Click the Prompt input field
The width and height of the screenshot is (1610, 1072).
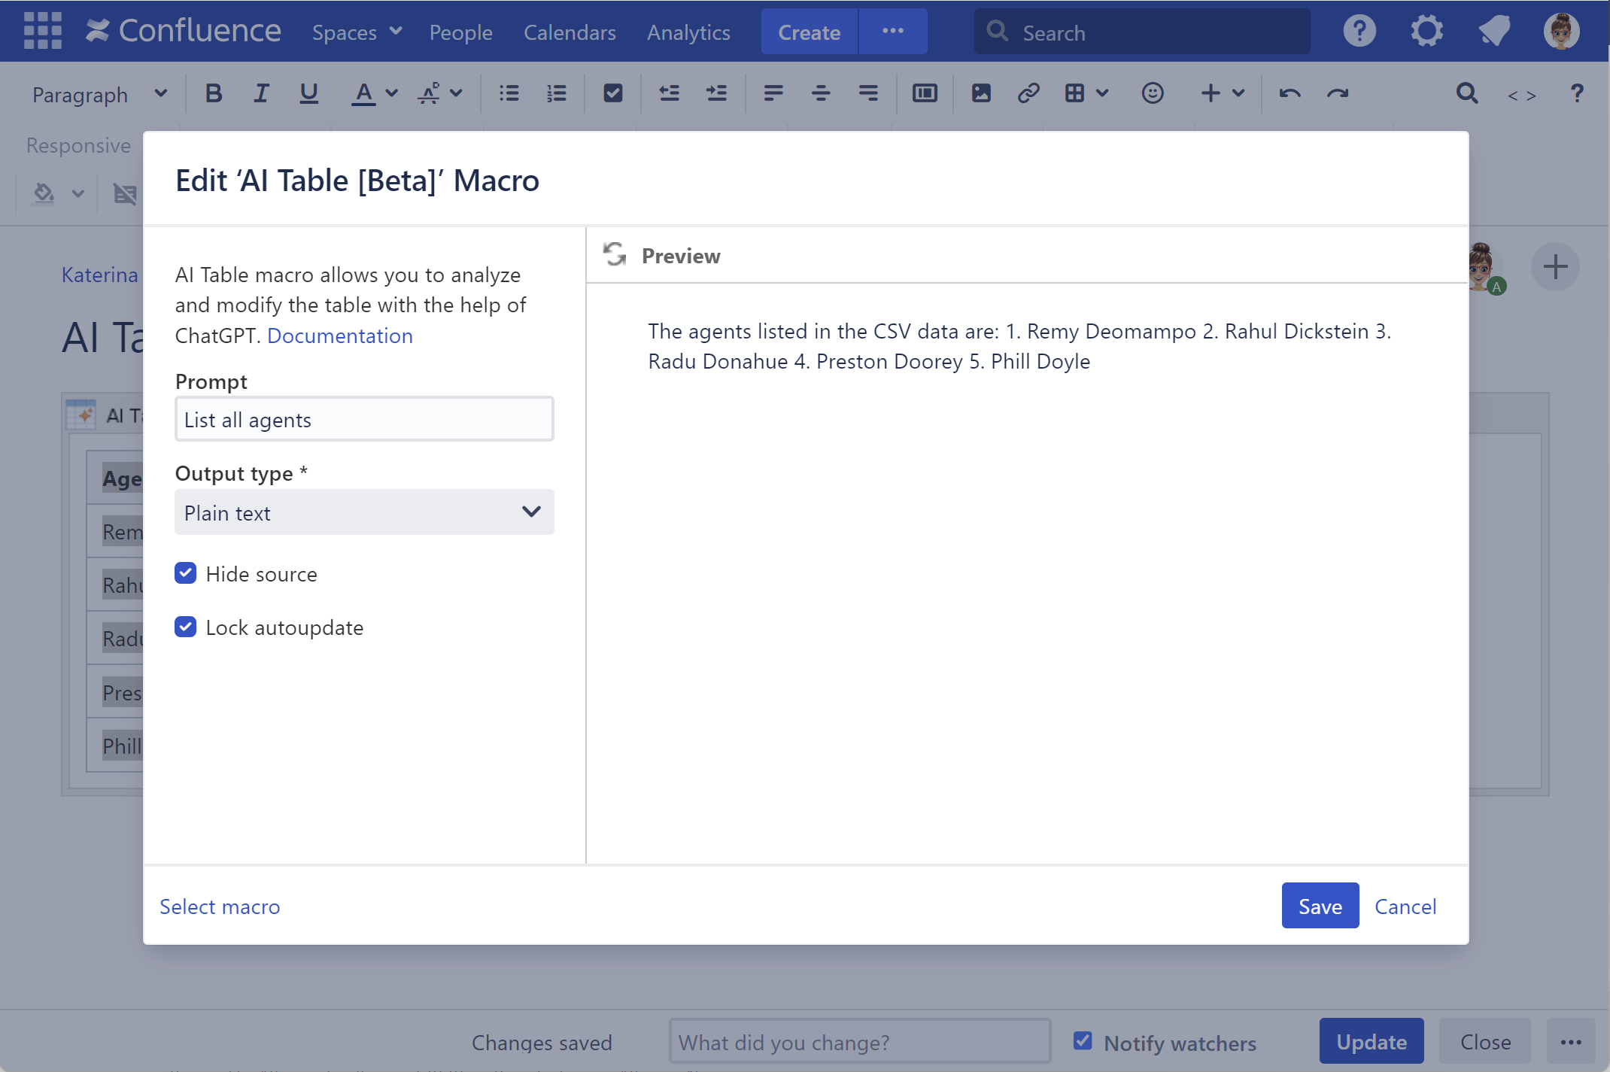(364, 420)
